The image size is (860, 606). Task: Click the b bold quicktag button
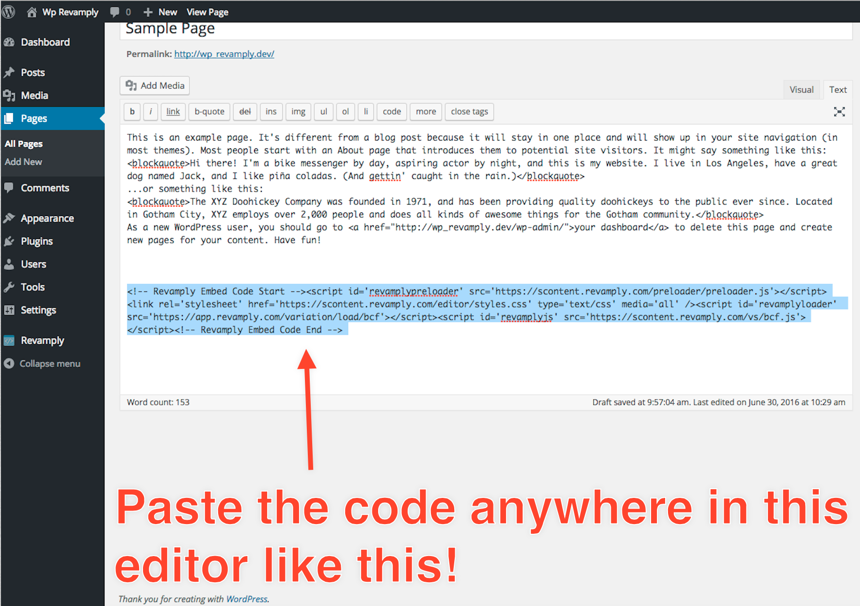(x=132, y=112)
